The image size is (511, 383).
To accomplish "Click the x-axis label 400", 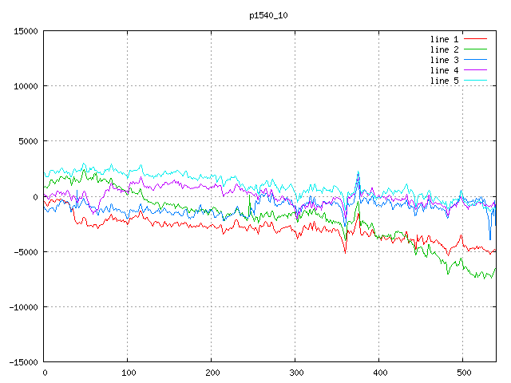I will (380, 373).
